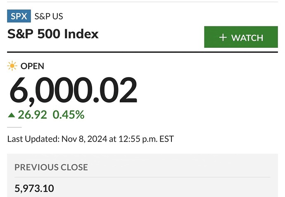Click the 5,973.10 previous close value
The image size is (285, 197).
(x=34, y=188)
